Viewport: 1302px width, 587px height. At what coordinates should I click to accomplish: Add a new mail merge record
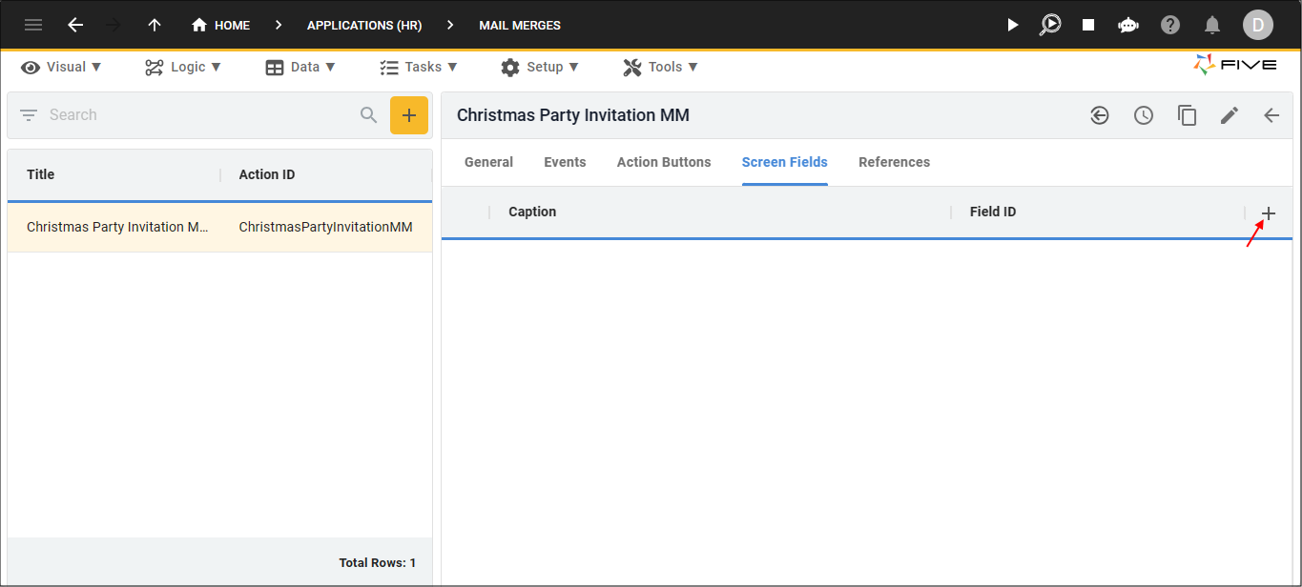[x=409, y=115]
